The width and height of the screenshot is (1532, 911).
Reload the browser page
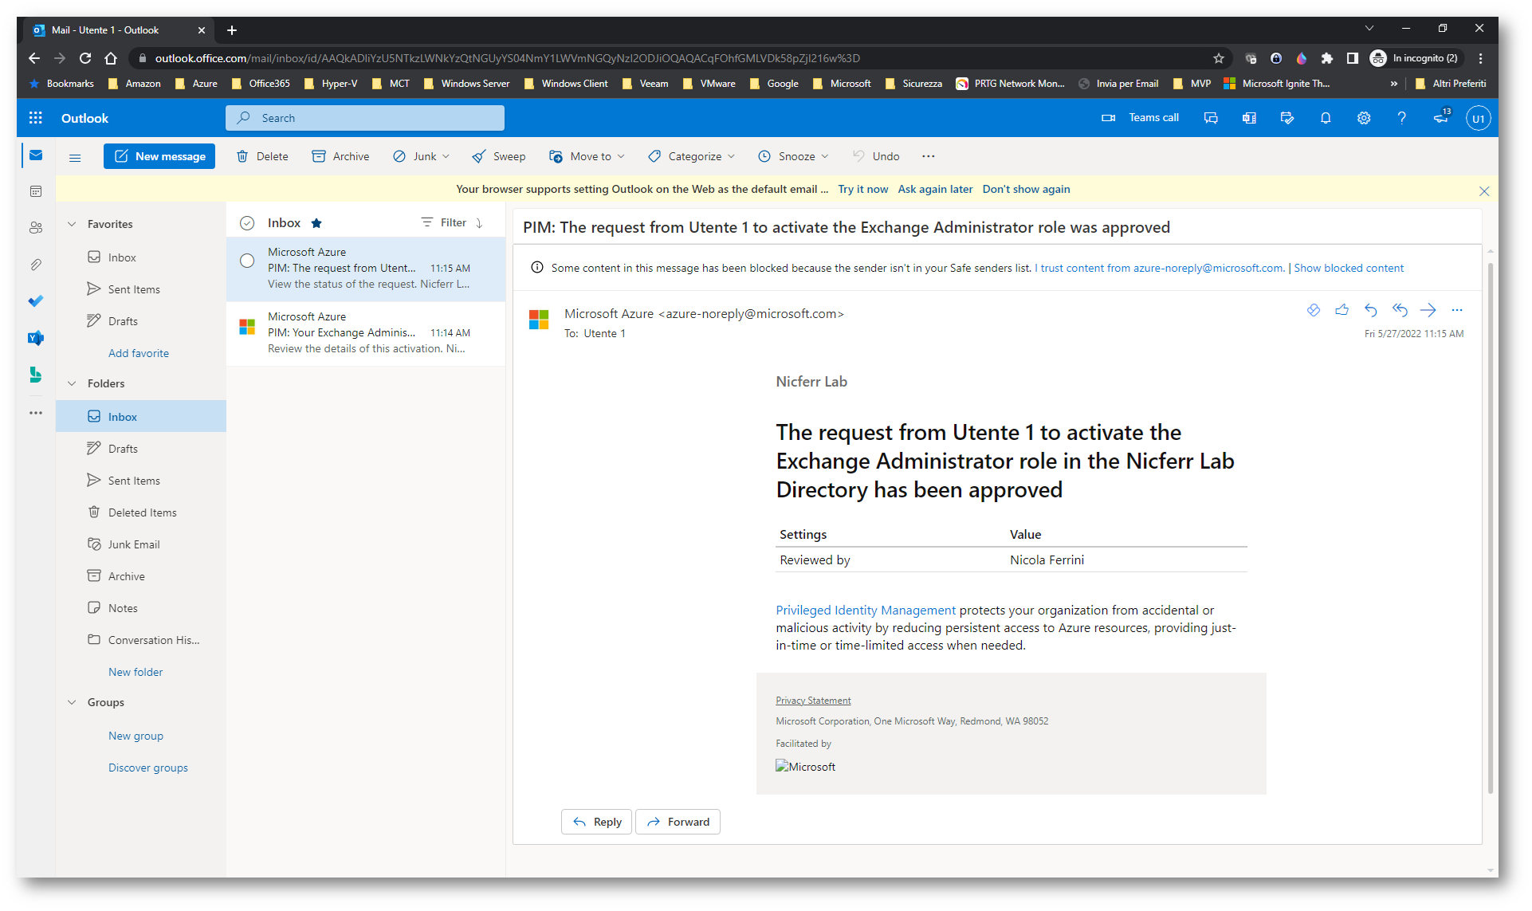[85, 58]
